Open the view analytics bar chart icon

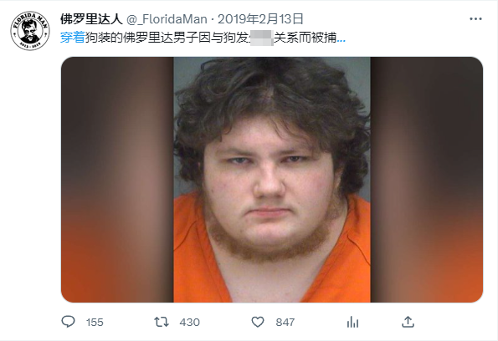(353, 322)
